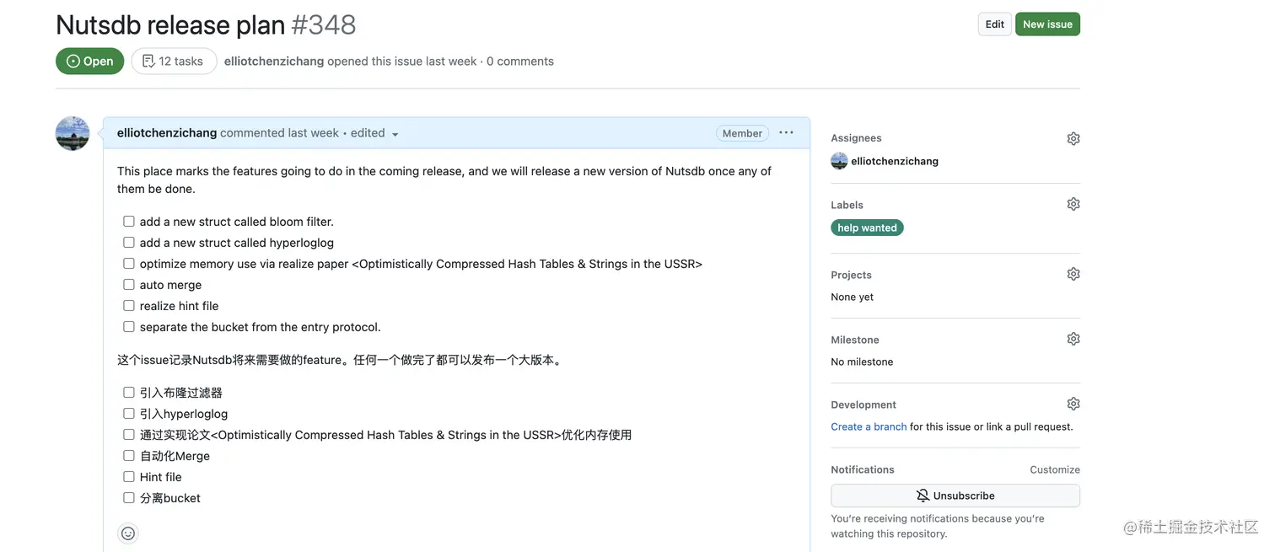Check the 'realize hint file' task
This screenshot has width=1275, height=552.
tap(129, 306)
